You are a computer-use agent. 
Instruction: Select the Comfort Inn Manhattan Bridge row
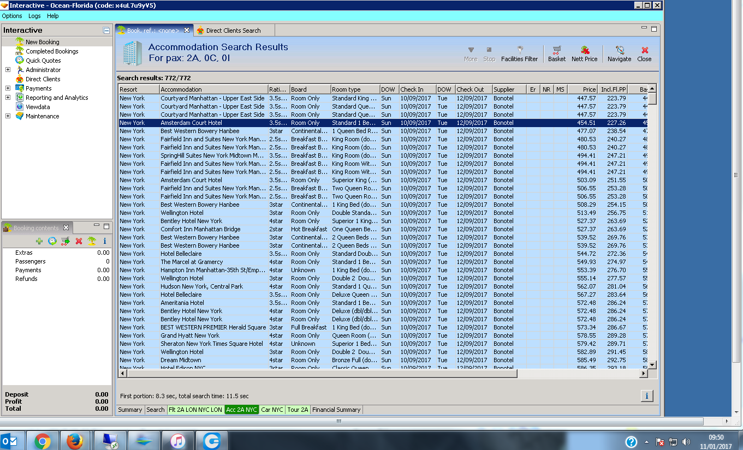point(383,229)
